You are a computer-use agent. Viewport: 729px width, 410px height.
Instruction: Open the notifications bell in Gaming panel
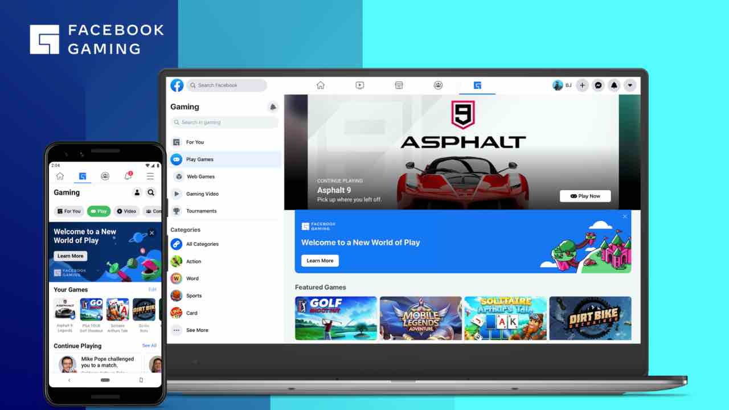(x=273, y=106)
